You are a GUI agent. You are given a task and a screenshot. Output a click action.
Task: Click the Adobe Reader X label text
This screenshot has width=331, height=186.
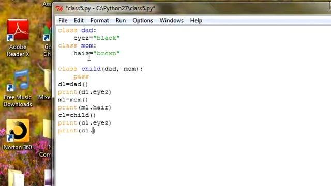[18, 51]
